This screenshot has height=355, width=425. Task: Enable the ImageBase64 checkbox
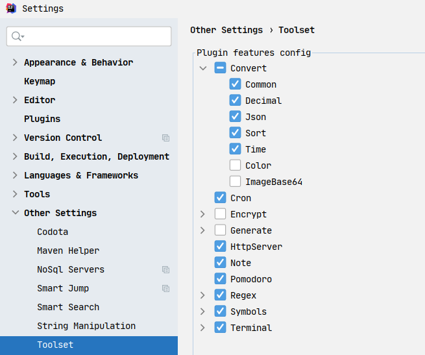pos(235,182)
